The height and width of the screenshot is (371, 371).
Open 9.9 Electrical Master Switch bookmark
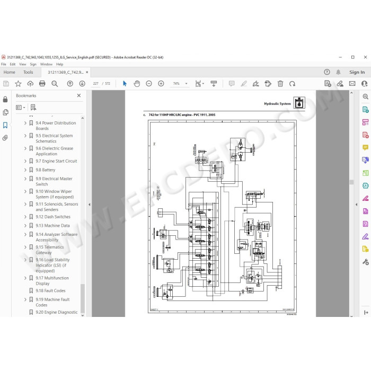[54, 181]
